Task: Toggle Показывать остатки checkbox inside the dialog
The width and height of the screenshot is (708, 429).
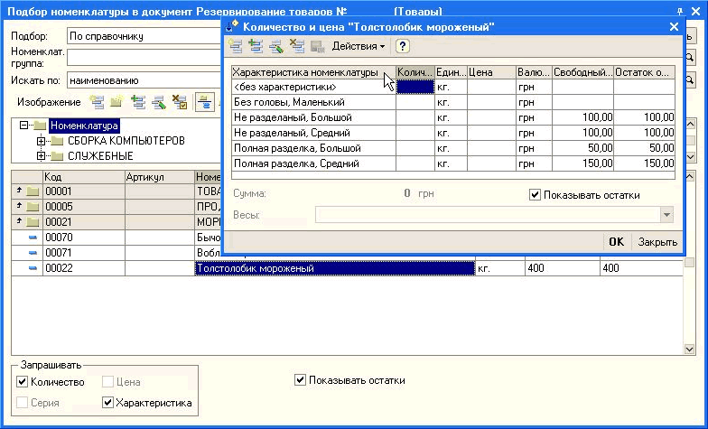Action: tap(536, 195)
